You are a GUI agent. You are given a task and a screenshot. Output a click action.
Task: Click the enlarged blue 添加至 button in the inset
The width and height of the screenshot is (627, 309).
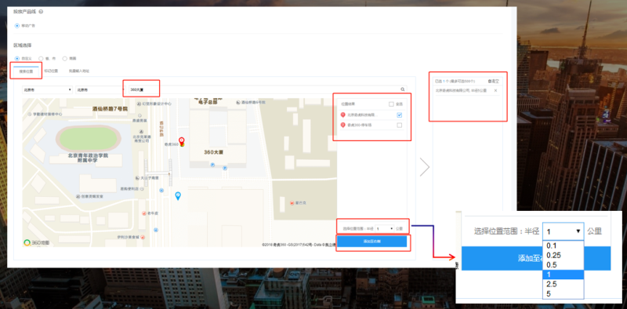coord(536,258)
